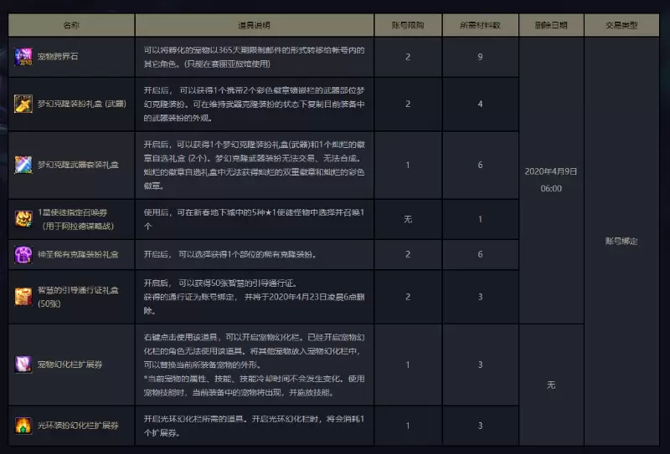Select the 神圣稀有克隆装扮礼盒 purple shirt icon

[x=23, y=254]
